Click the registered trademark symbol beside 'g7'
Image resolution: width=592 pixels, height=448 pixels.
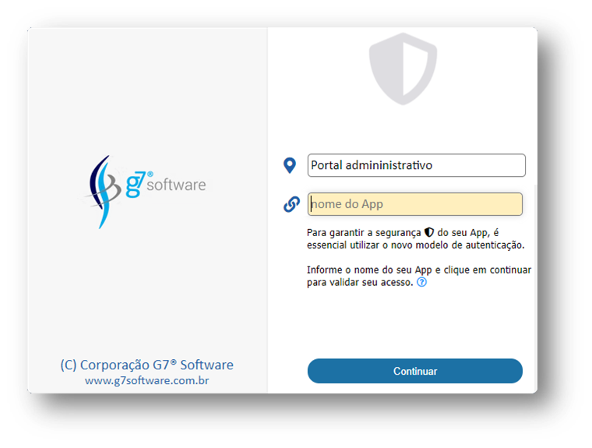click(150, 175)
